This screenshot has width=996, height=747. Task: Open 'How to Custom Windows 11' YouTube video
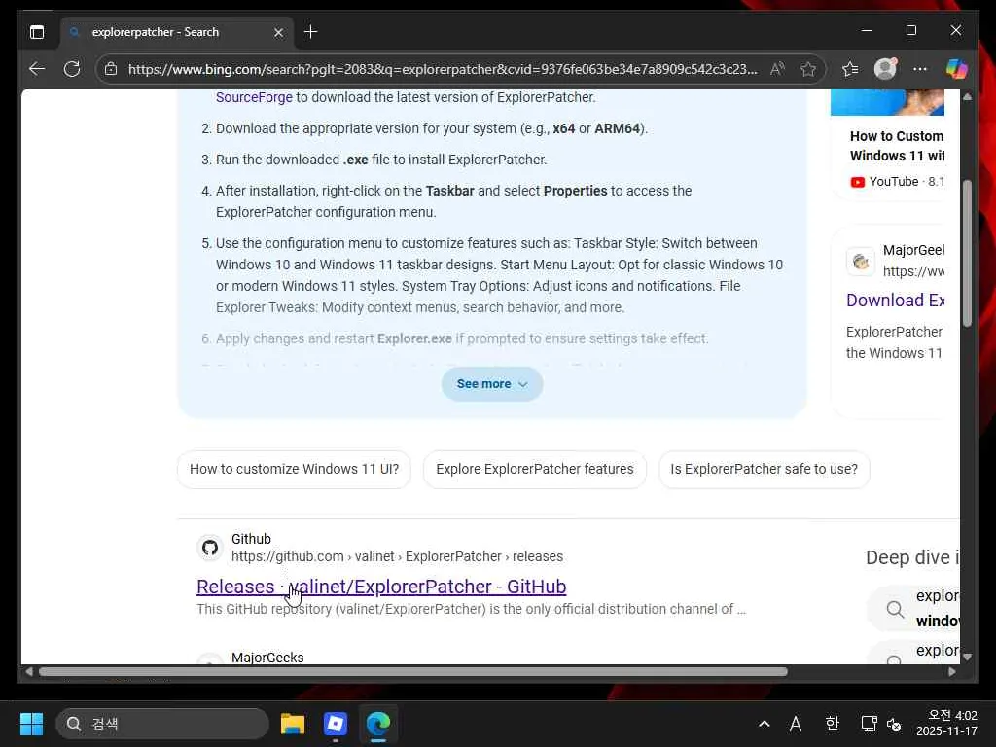[896, 146]
